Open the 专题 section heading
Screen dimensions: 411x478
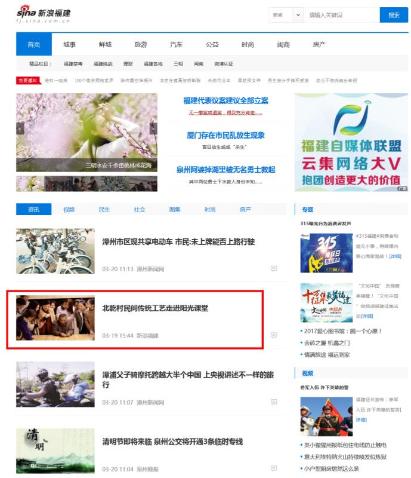pyautogui.click(x=307, y=210)
